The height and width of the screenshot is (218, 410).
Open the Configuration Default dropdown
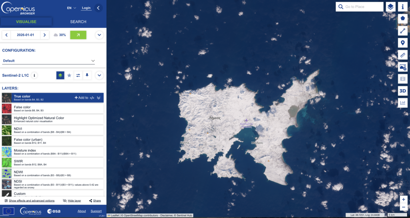(49, 61)
